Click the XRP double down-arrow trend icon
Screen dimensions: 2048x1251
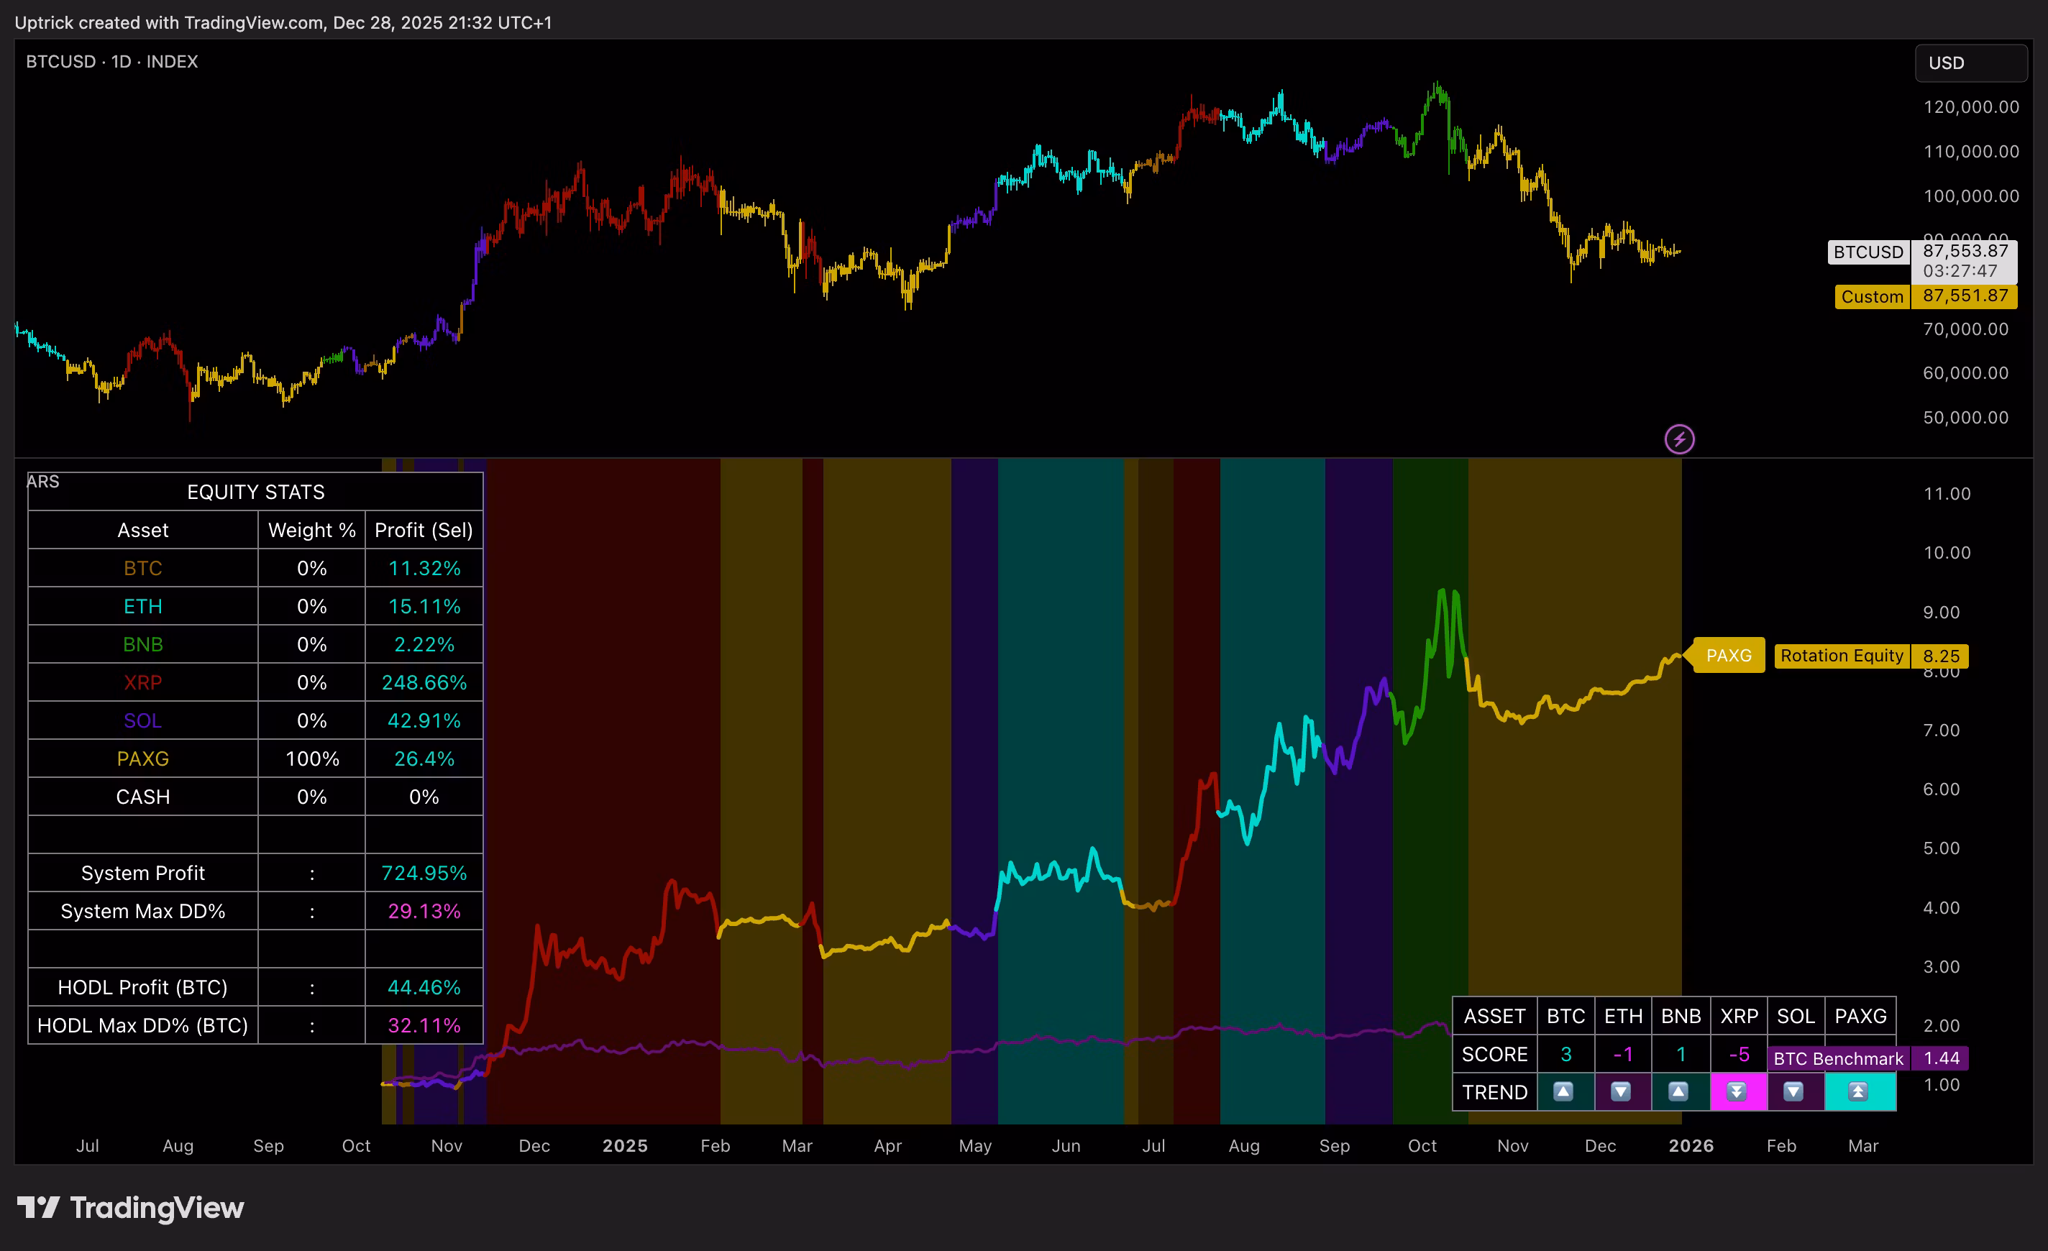pyautogui.click(x=1737, y=1091)
